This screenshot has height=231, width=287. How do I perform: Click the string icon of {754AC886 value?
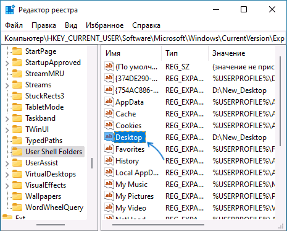point(109,90)
